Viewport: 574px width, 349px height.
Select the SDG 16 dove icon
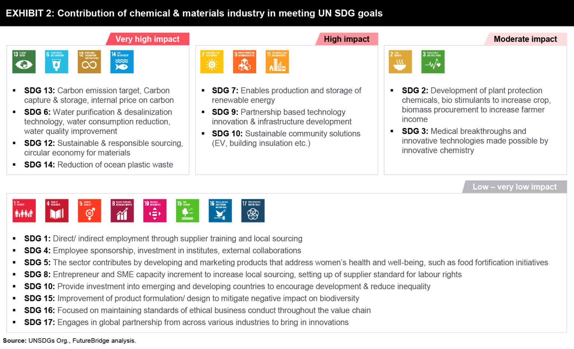[x=220, y=211]
